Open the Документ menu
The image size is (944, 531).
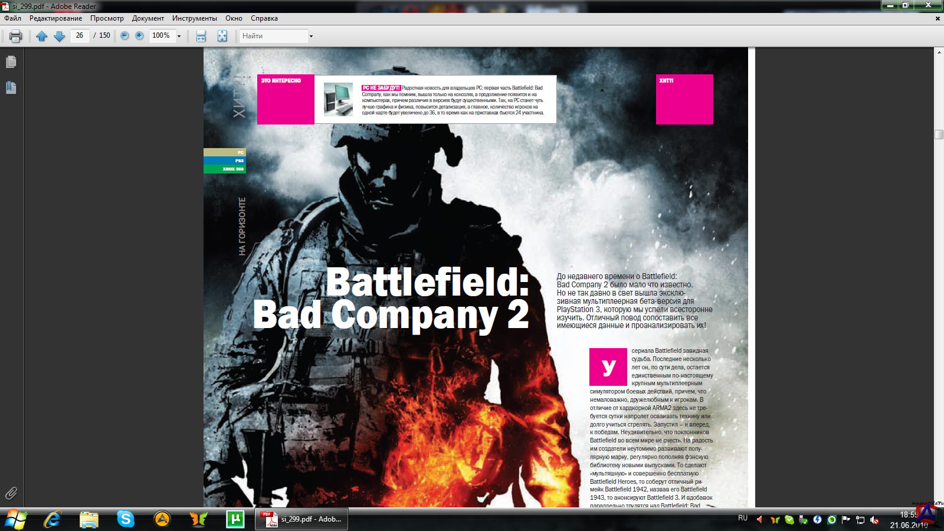tap(148, 18)
